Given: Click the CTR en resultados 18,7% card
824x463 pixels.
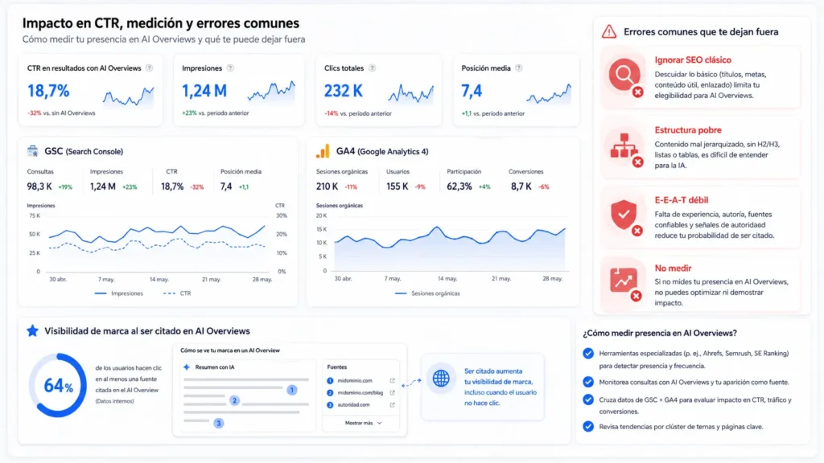Looking at the screenshot, I should pos(90,90).
